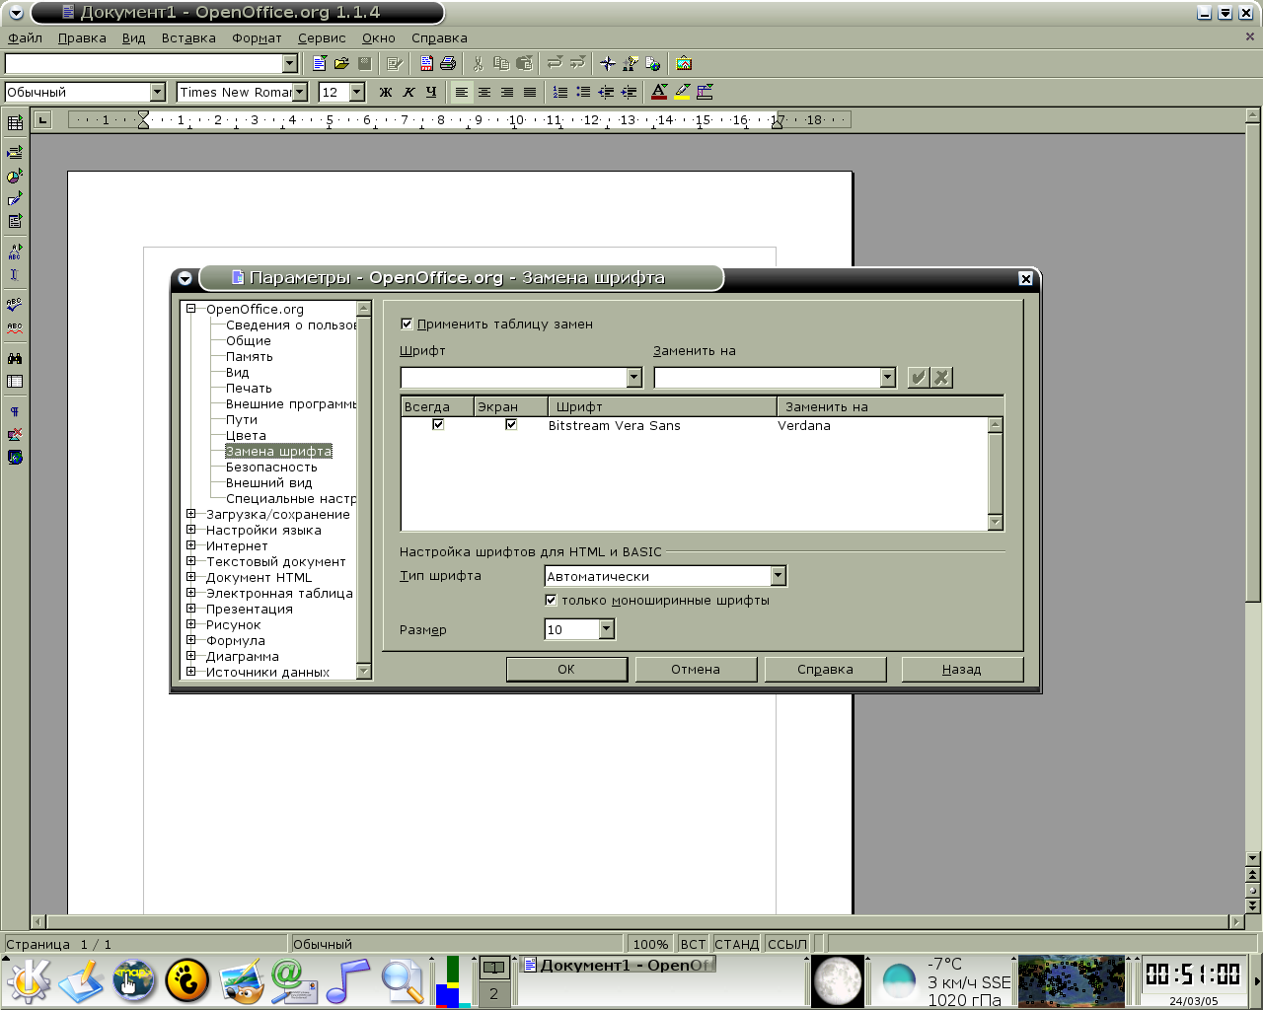Open the 'Формат' menu
1263x1010 pixels.
(257, 37)
